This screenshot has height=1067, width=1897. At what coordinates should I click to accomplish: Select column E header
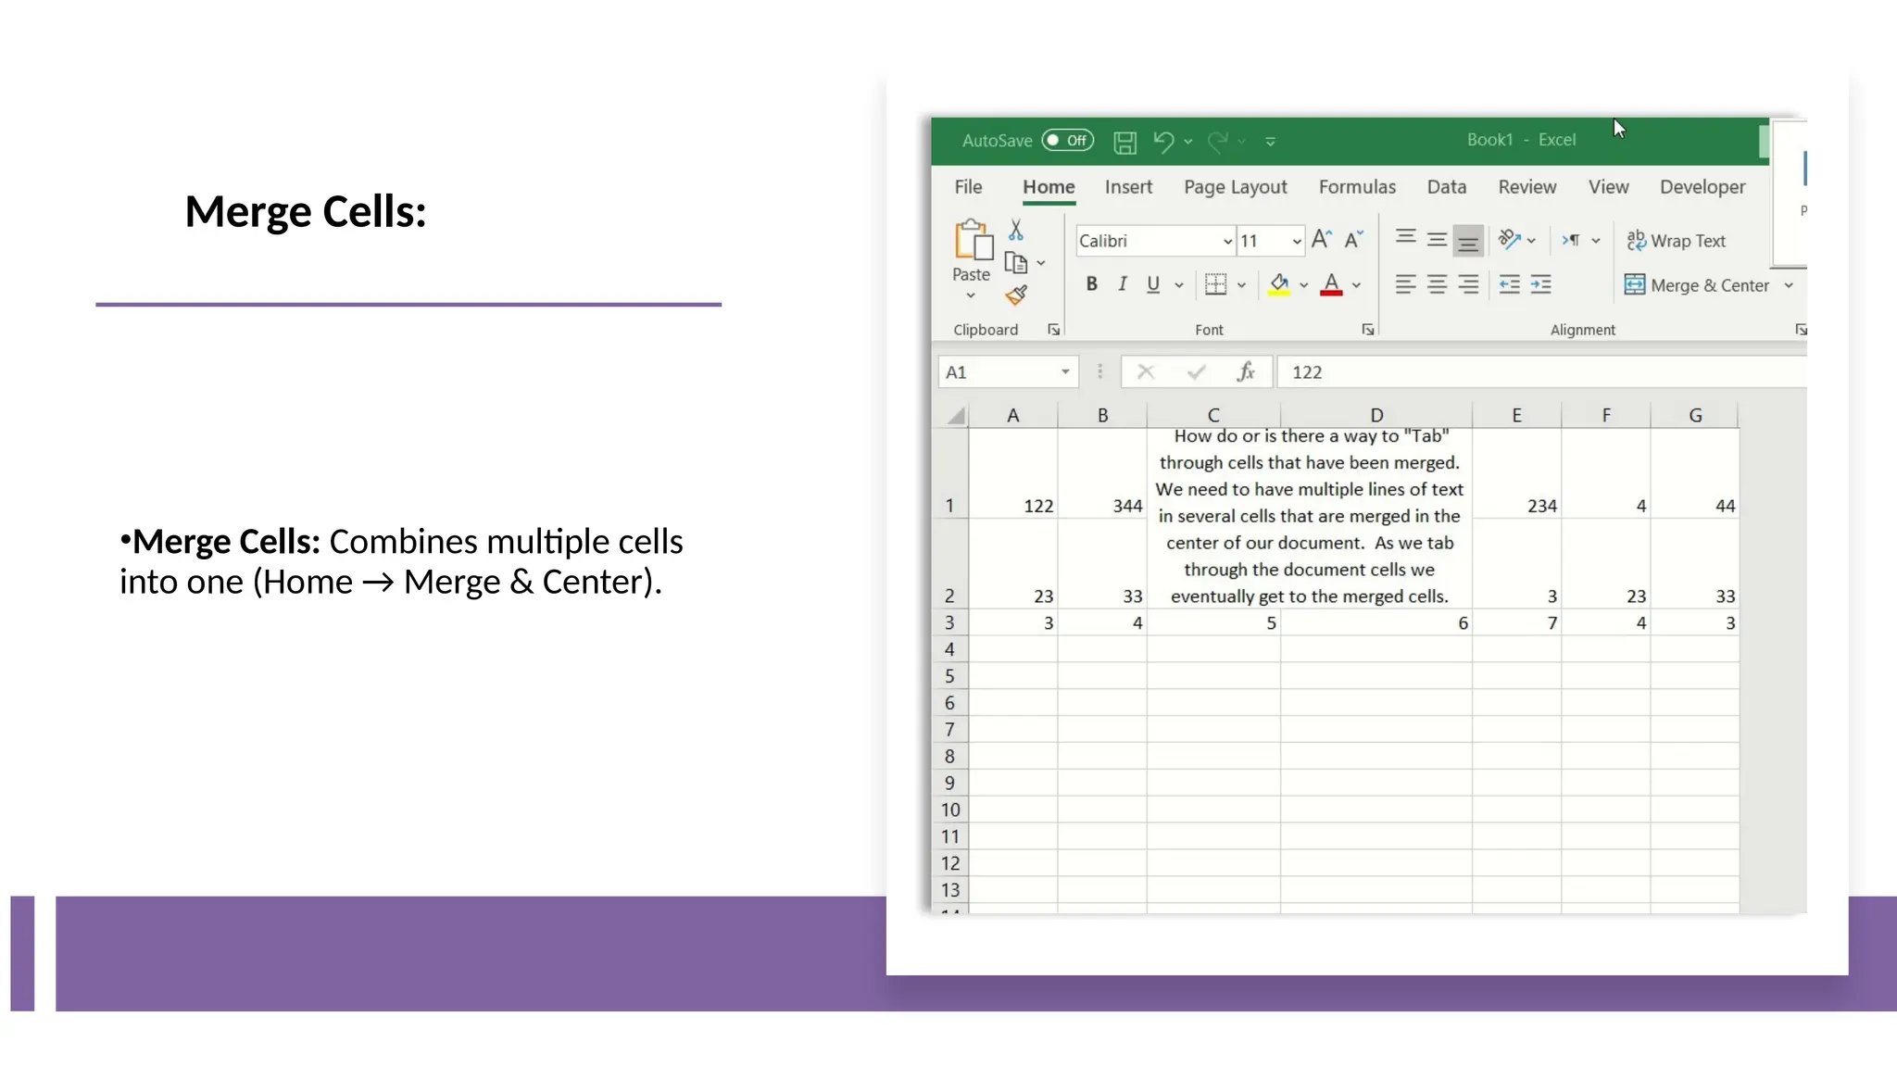(x=1516, y=416)
